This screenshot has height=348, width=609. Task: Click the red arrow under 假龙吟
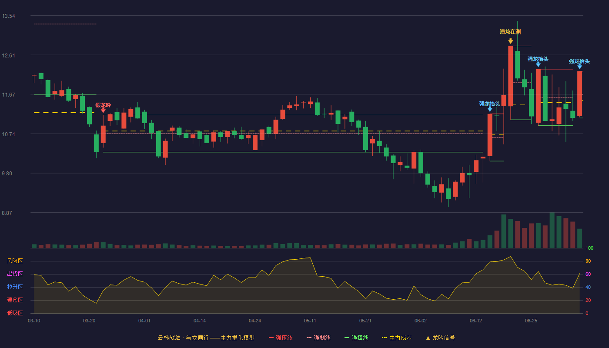pyautogui.click(x=103, y=110)
